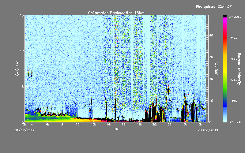Click the "240.0" colorbar value
Viewport: 245px width, 153px height.
coord(234,38)
